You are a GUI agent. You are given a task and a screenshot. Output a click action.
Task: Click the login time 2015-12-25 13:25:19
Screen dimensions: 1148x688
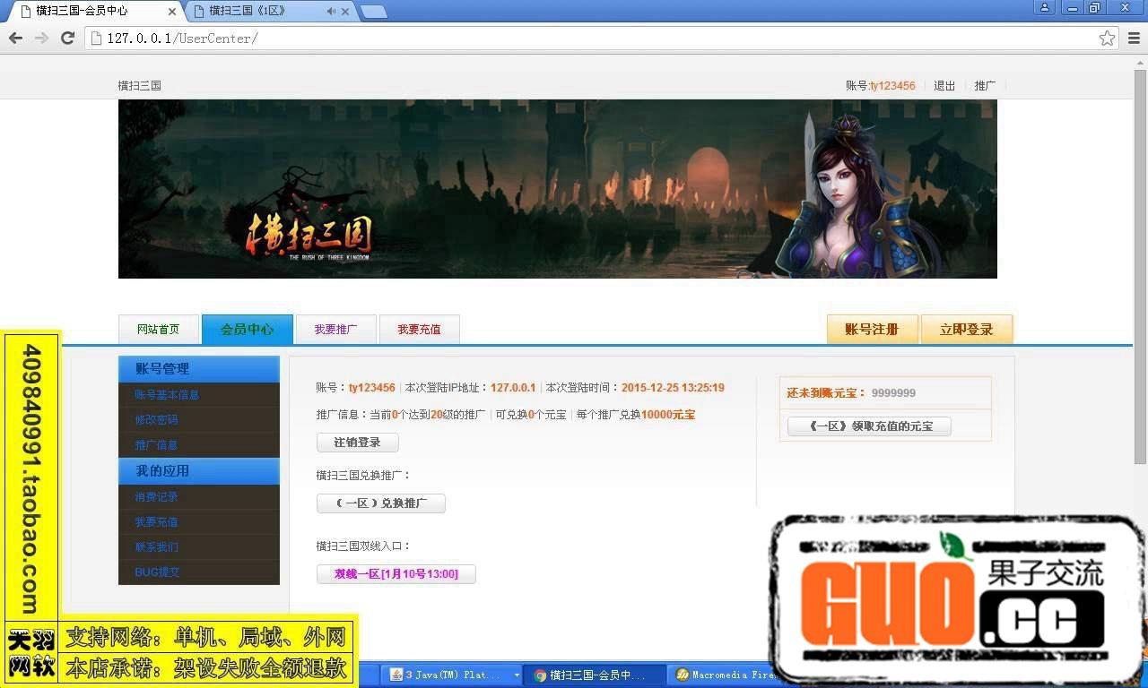coord(673,388)
